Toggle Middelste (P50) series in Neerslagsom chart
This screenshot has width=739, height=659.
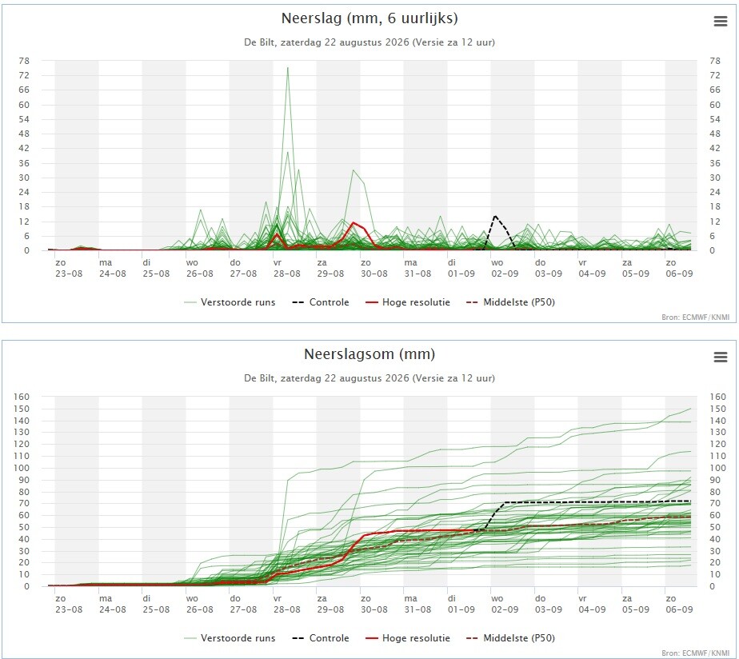point(510,637)
